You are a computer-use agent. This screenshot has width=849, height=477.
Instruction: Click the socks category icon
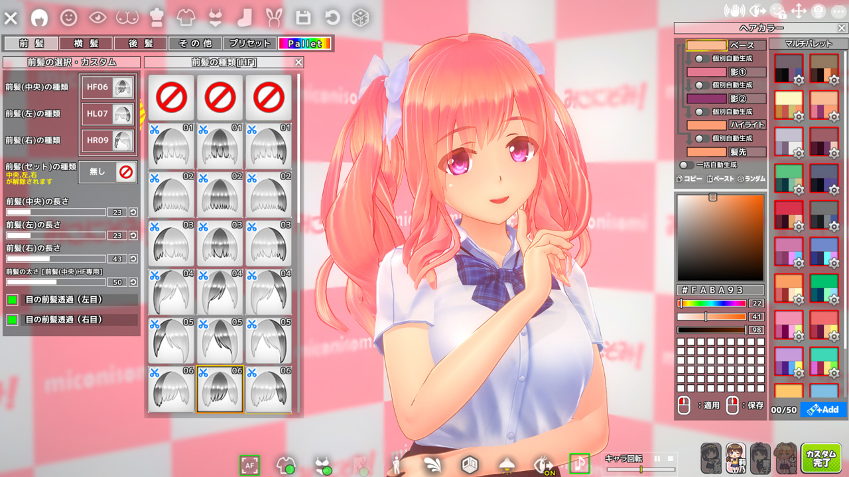(245, 17)
